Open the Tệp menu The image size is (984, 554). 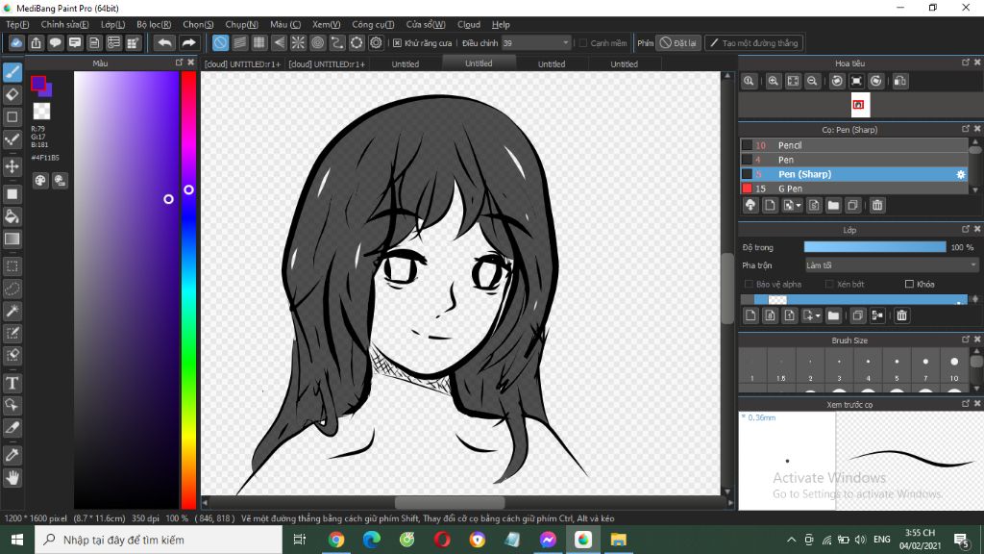[x=17, y=24]
